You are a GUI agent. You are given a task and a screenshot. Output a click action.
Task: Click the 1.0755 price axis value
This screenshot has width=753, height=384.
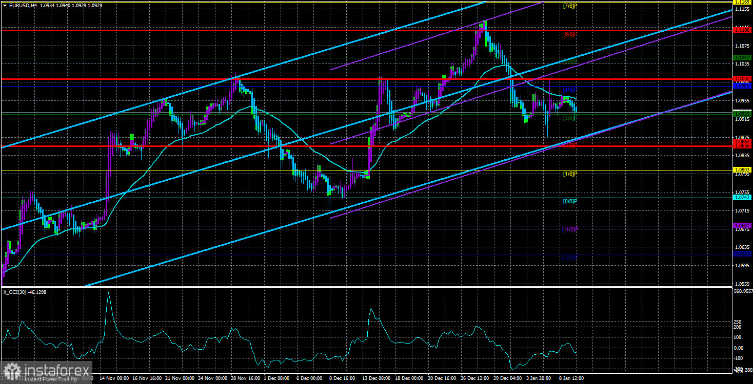pyautogui.click(x=742, y=192)
